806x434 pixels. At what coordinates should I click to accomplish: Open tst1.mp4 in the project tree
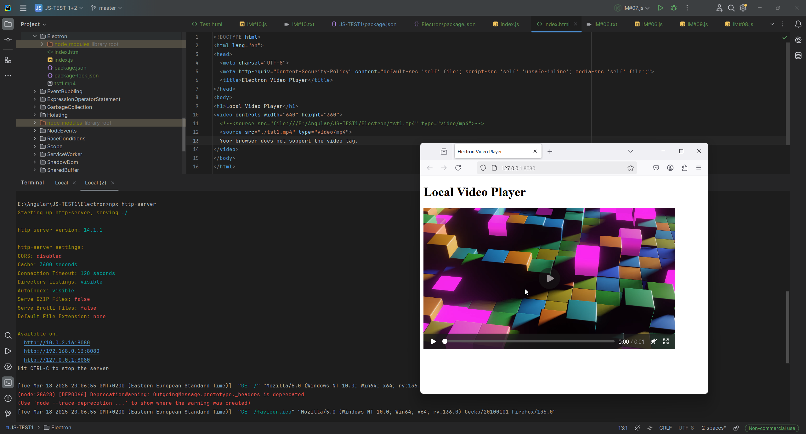tap(65, 83)
